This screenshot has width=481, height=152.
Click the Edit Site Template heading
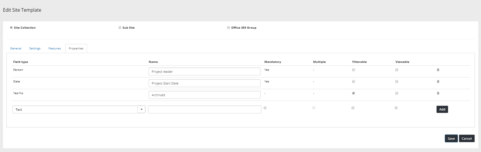click(22, 10)
